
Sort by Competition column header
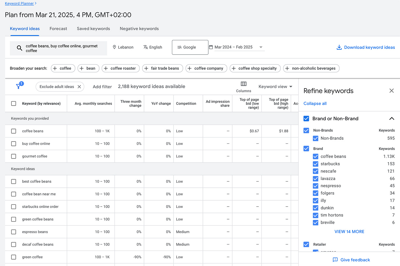186,103
